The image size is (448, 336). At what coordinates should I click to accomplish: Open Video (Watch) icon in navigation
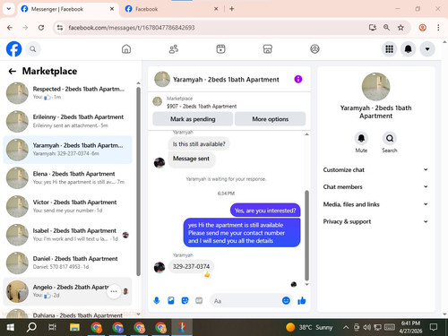click(x=220, y=49)
